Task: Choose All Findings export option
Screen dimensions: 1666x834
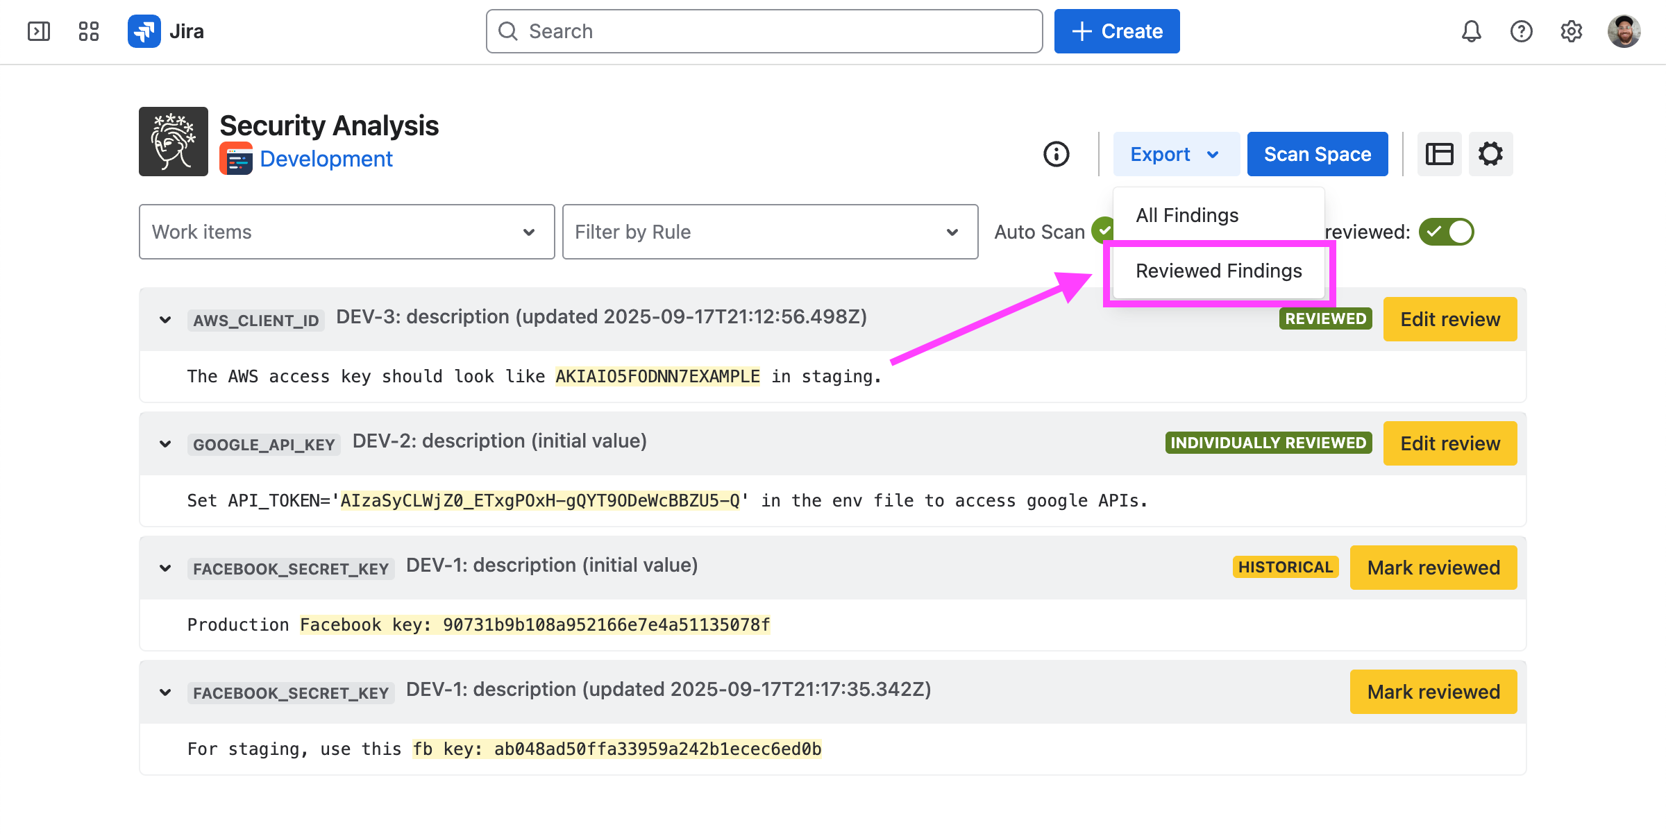Action: click(1187, 215)
